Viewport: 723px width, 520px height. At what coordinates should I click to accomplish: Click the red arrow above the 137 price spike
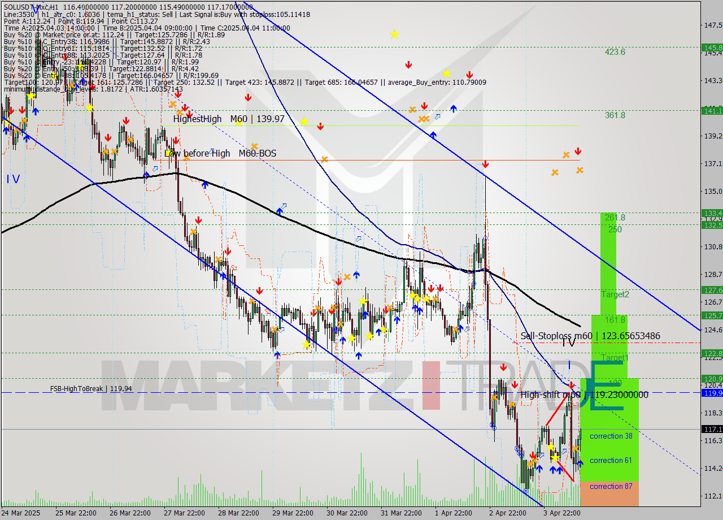tap(485, 164)
